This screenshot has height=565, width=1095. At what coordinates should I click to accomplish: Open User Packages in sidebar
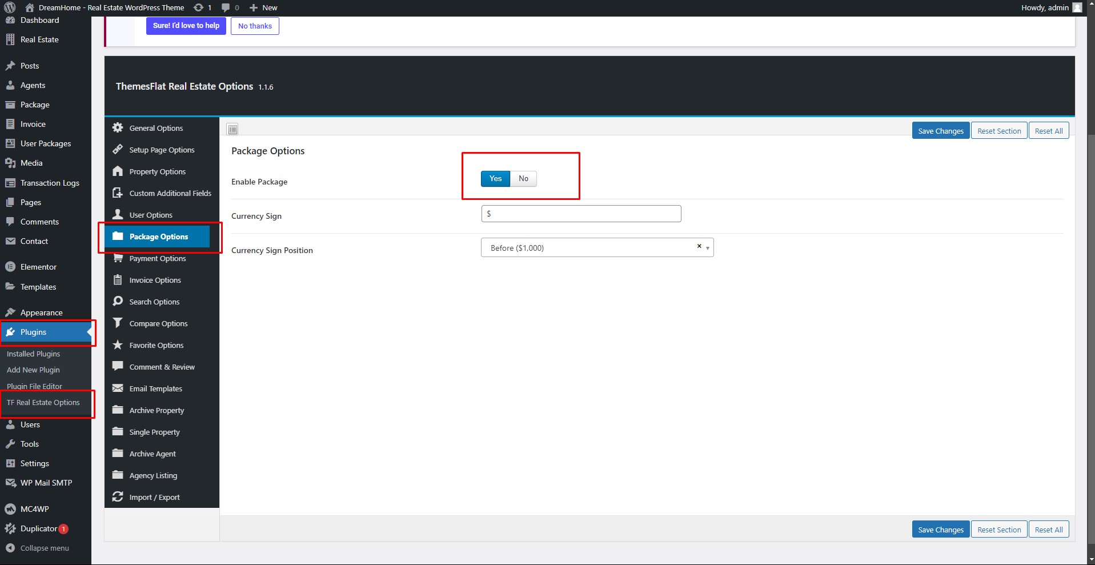(46, 143)
